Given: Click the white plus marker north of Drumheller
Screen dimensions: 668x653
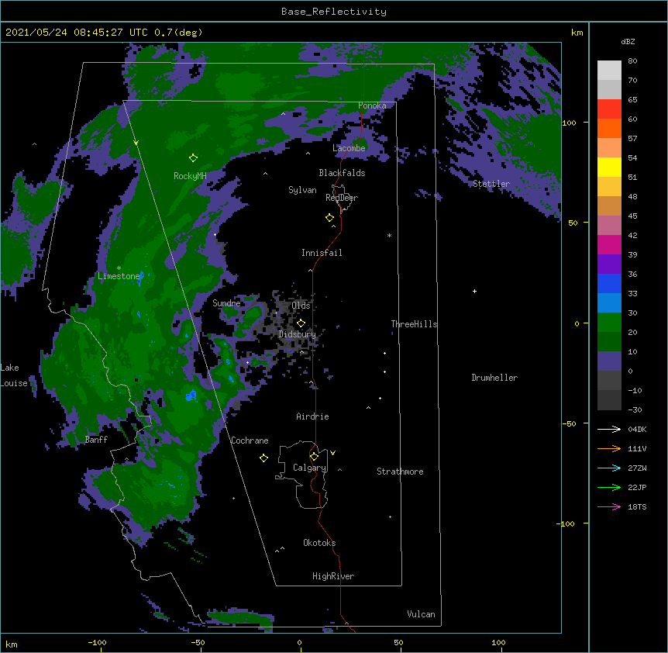Looking at the screenshot, I should point(474,291).
